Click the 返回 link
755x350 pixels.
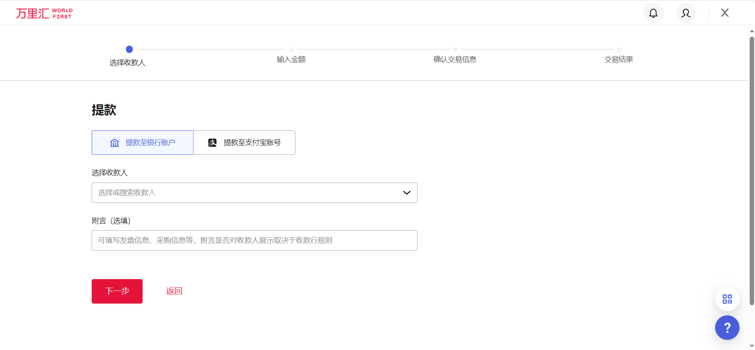(174, 291)
